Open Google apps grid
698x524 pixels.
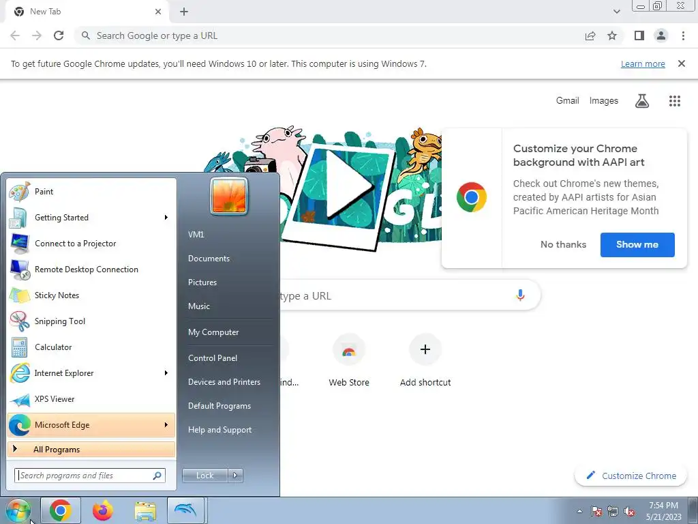(674, 101)
